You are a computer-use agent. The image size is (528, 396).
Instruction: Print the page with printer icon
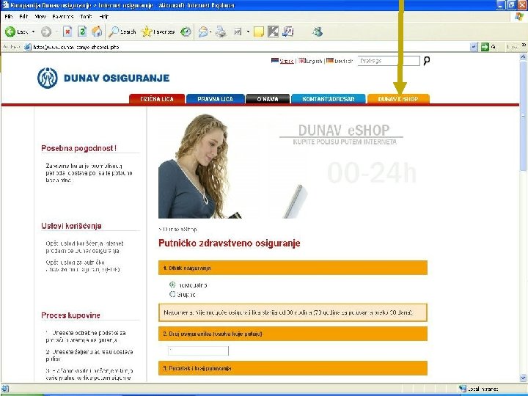[x=221, y=32]
